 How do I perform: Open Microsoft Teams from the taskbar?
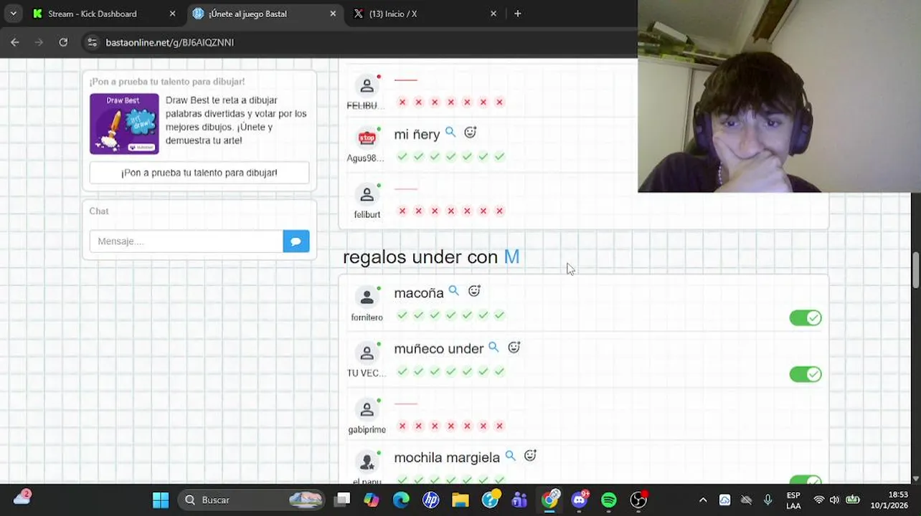(519, 500)
